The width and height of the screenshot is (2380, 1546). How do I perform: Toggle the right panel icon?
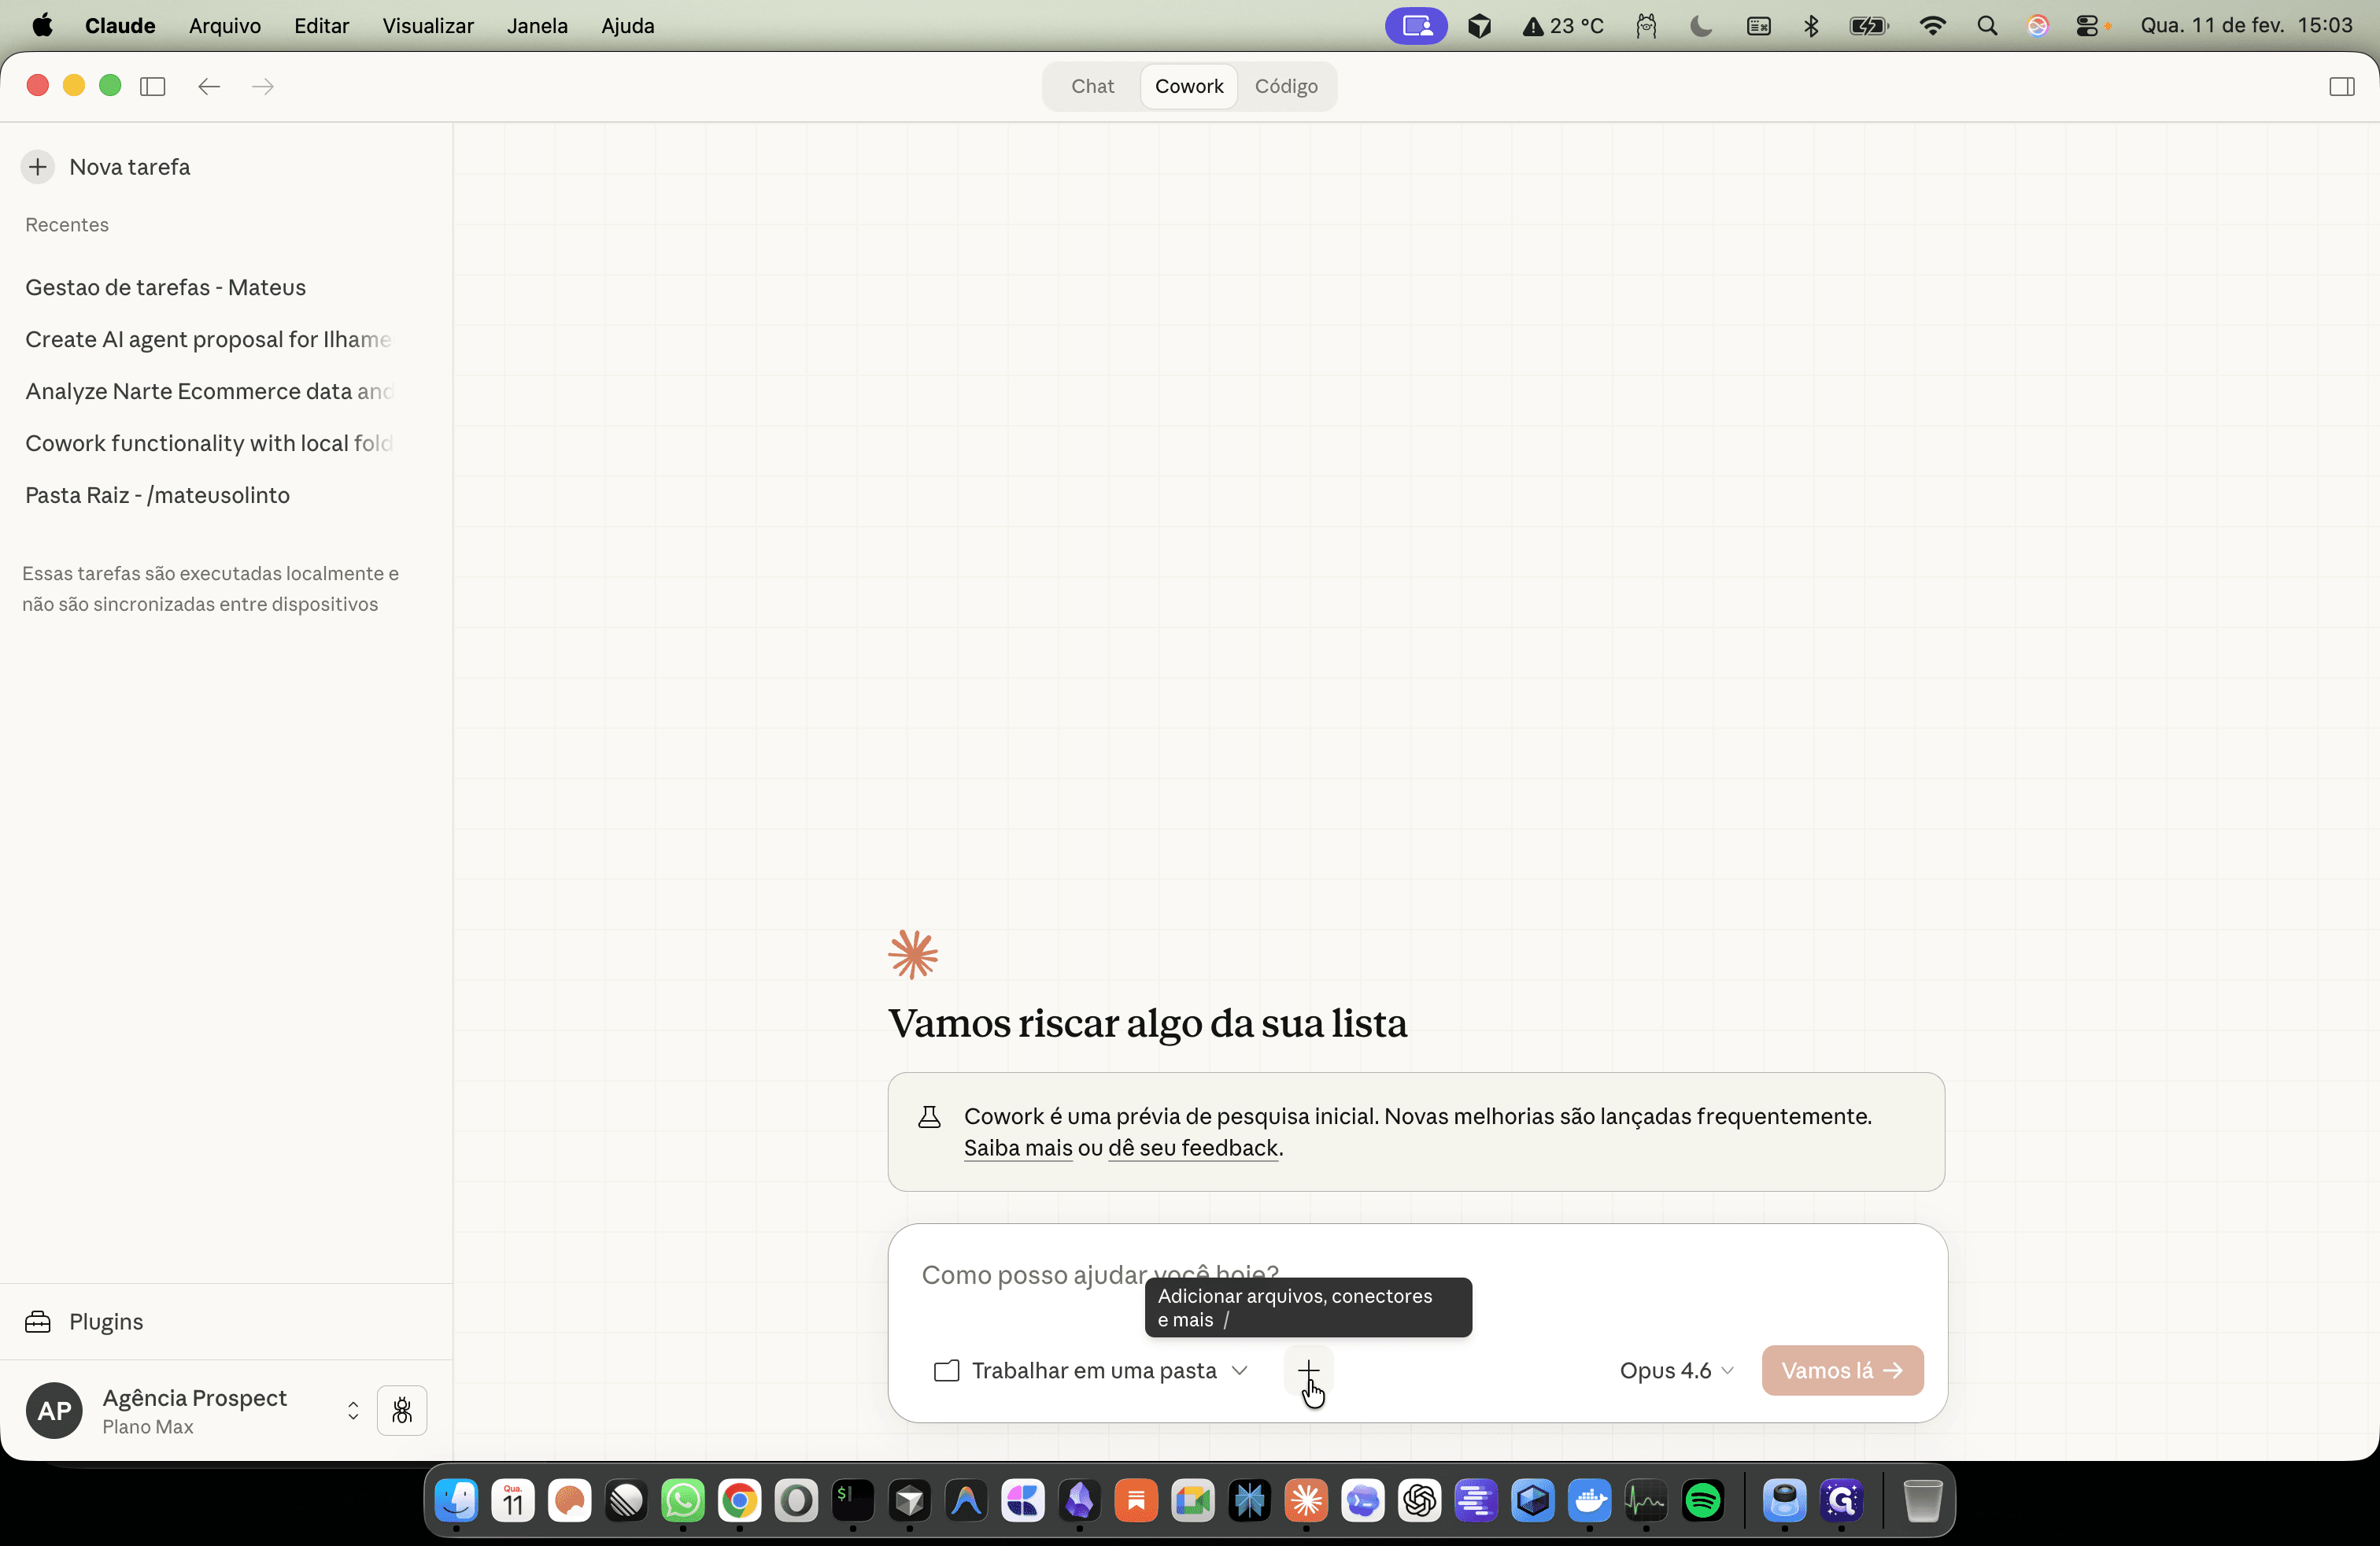coord(2341,86)
